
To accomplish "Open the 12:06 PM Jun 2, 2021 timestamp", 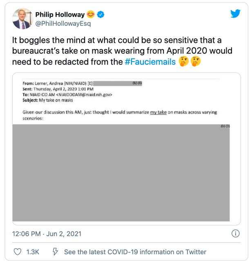I will [x=47, y=234].
